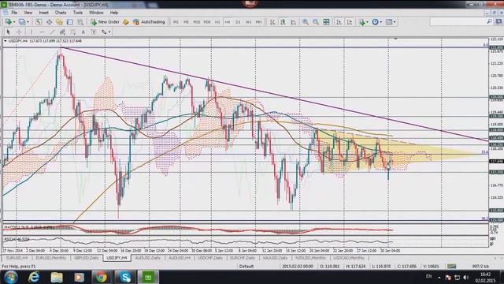Switch chart to D1 timeframe

click(x=238, y=22)
